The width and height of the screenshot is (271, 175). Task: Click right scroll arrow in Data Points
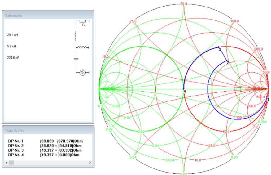pos(90,162)
